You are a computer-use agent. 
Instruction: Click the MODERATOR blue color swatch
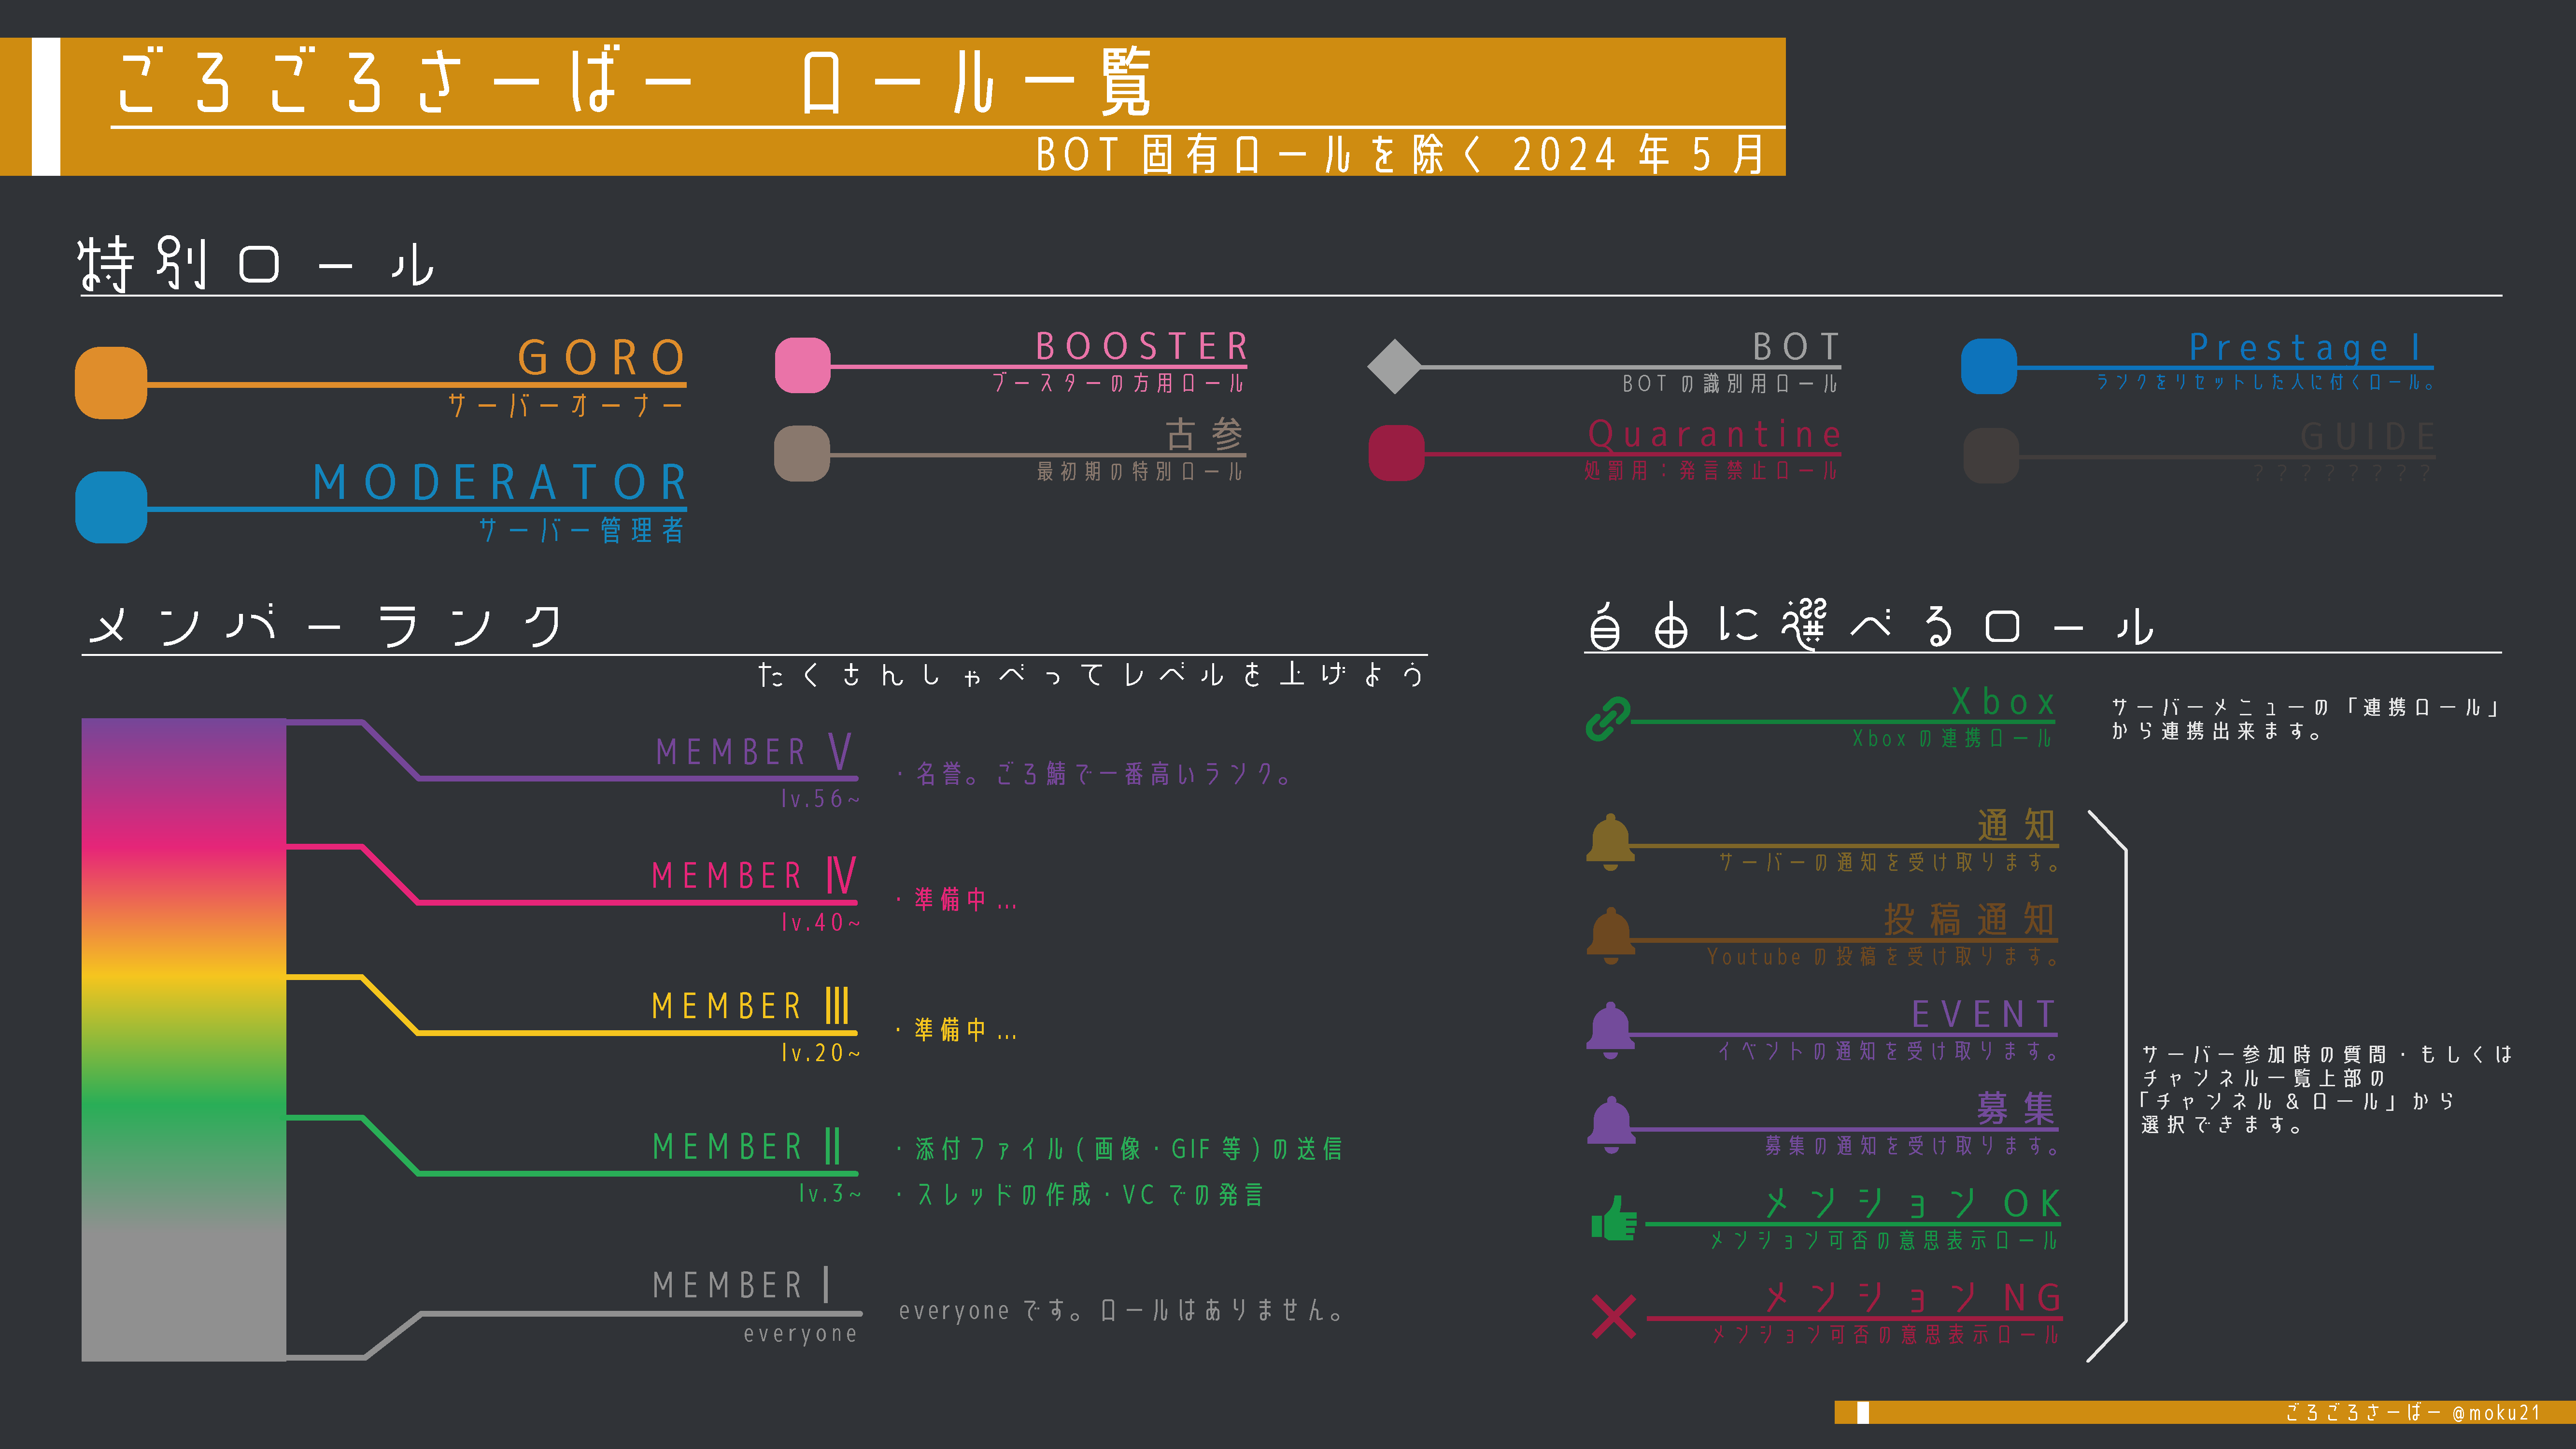(x=111, y=507)
